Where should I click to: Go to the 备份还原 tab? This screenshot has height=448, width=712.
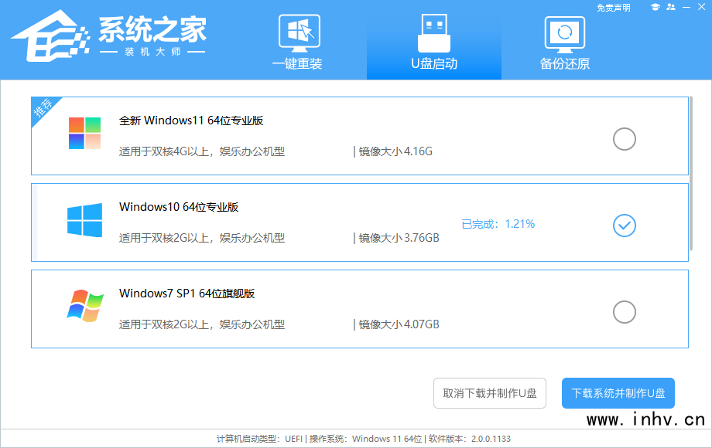coord(564,42)
